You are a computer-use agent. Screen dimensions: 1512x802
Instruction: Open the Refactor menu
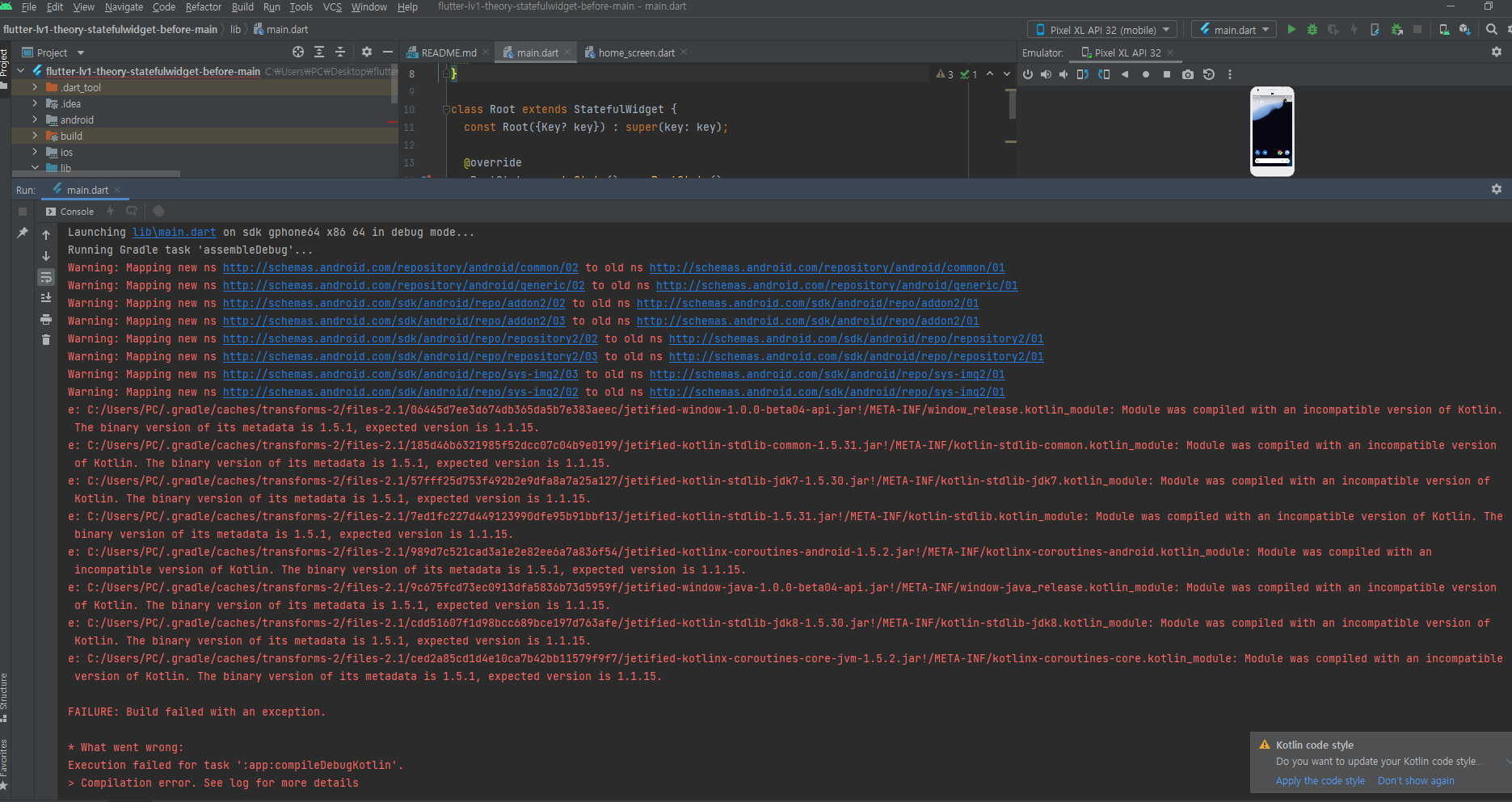click(x=204, y=6)
